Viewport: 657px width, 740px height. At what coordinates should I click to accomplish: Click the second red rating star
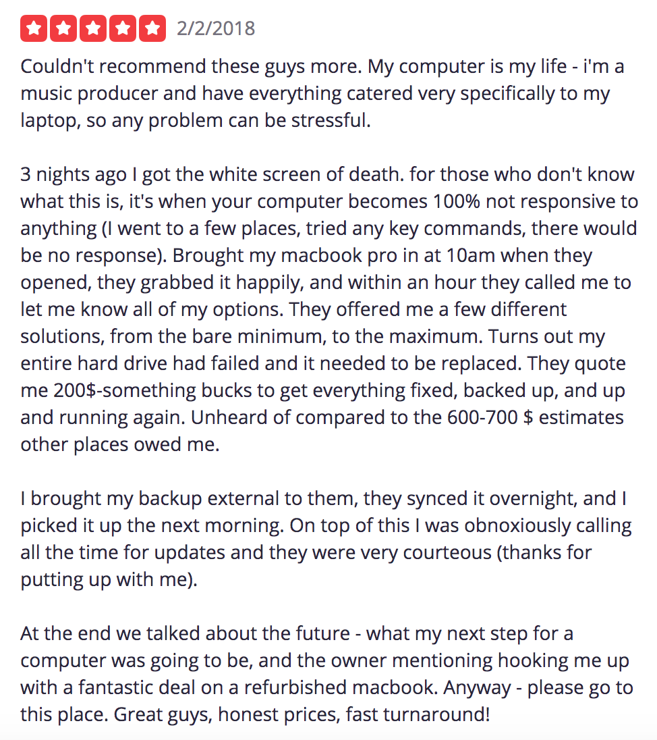[63, 28]
